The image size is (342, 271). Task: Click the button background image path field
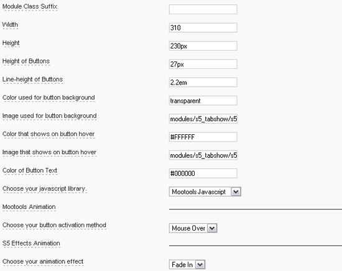[203, 119]
